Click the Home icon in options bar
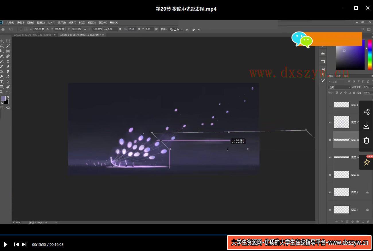Viewport: 373px width, 251px height. 3,29
